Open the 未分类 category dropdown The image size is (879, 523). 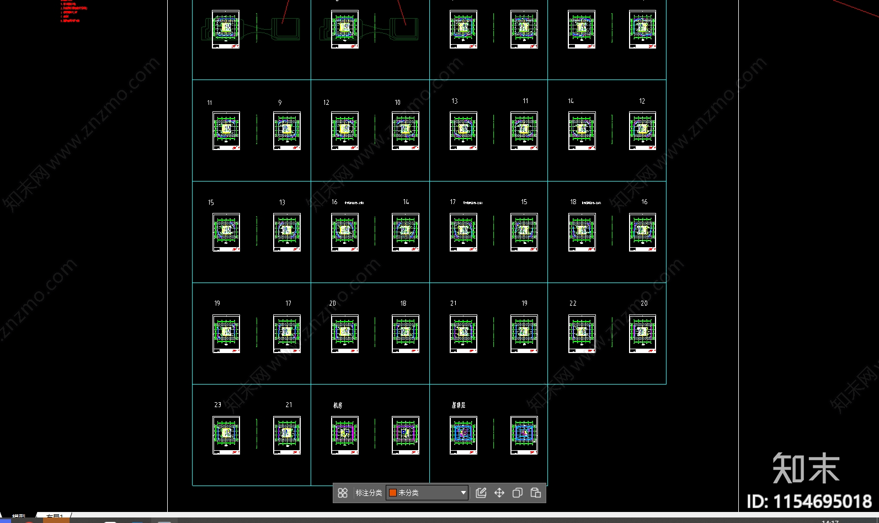(x=428, y=493)
